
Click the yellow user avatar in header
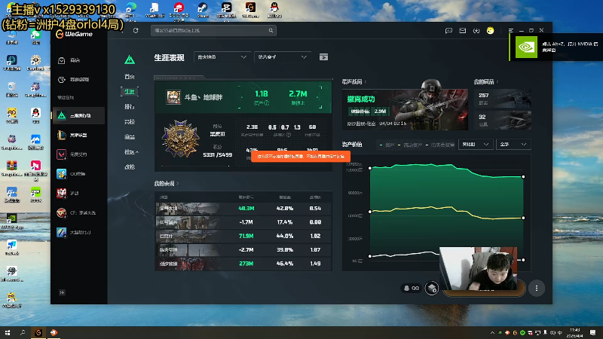click(490, 30)
